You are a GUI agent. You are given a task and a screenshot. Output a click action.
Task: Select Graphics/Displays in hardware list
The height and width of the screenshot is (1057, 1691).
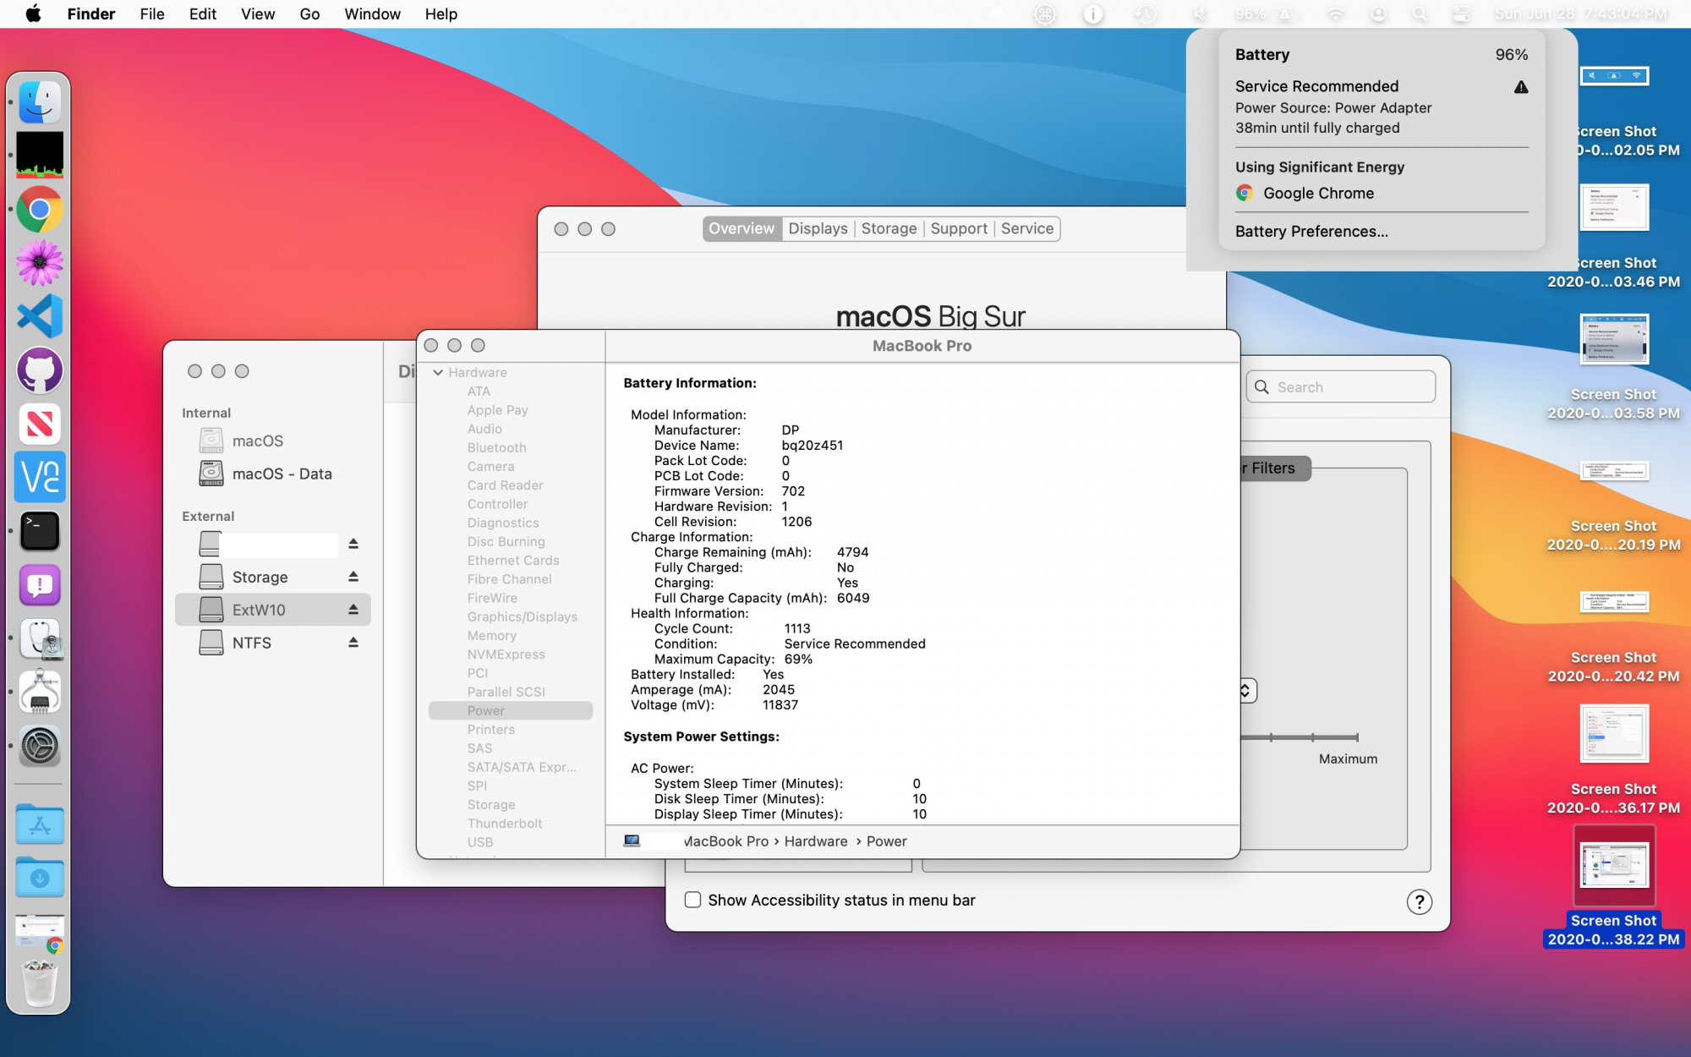522,617
